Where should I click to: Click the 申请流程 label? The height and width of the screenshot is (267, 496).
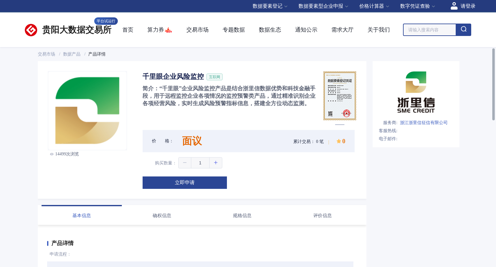coord(60,254)
